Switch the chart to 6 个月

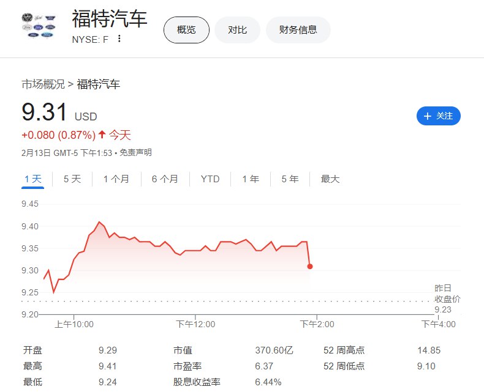coord(165,179)
